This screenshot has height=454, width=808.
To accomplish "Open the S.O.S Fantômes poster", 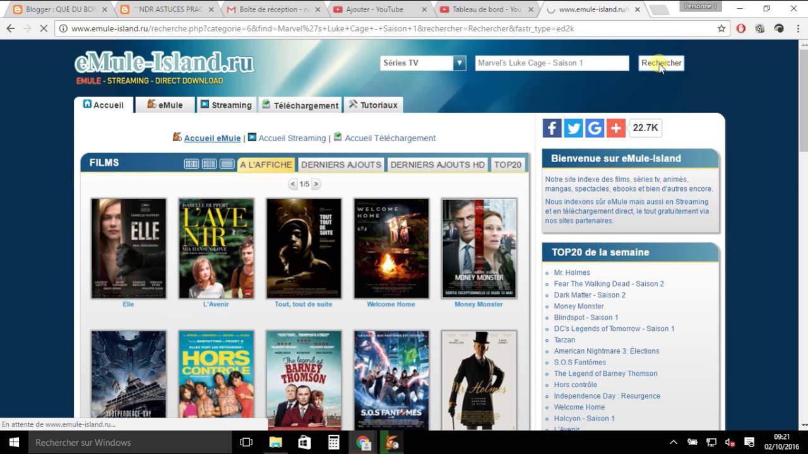I will click(x=391, y=380).
